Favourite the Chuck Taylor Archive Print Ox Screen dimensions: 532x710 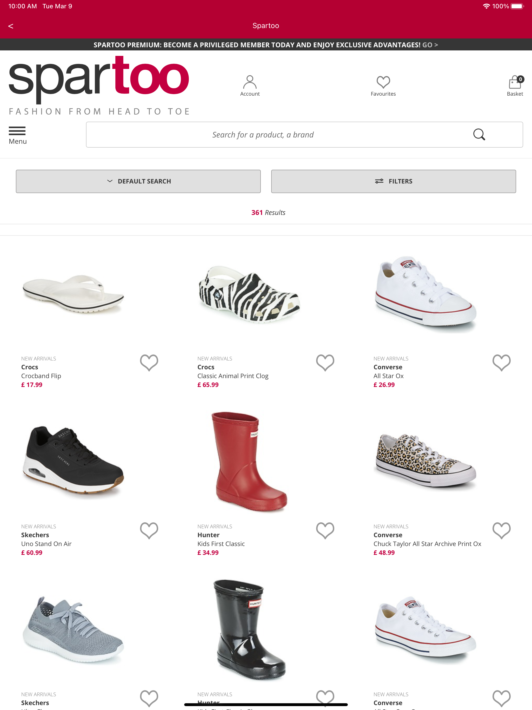[501, 531]
